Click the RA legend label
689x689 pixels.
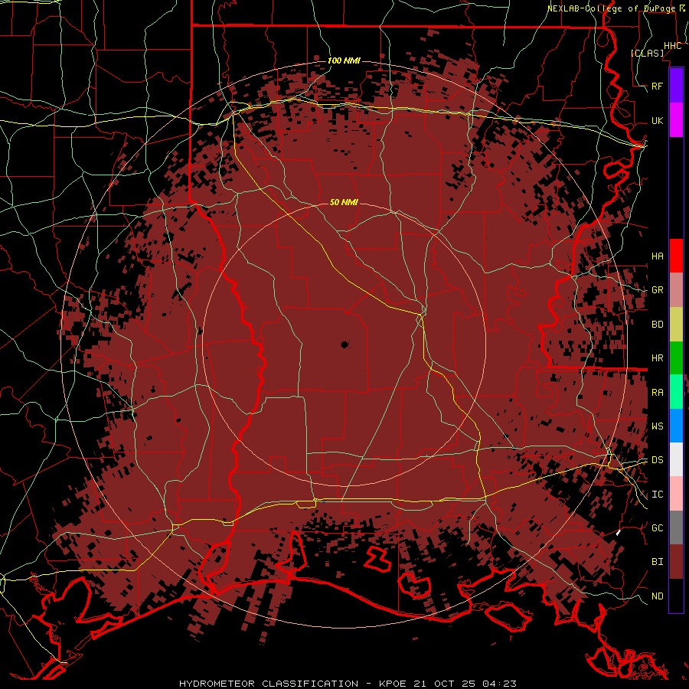pos(657,393)
